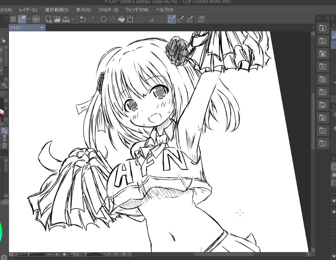The height and width of the screenshot is (260, 336).
Task: Close the イラスト* tab via its dot
Action: coord(42,28)
